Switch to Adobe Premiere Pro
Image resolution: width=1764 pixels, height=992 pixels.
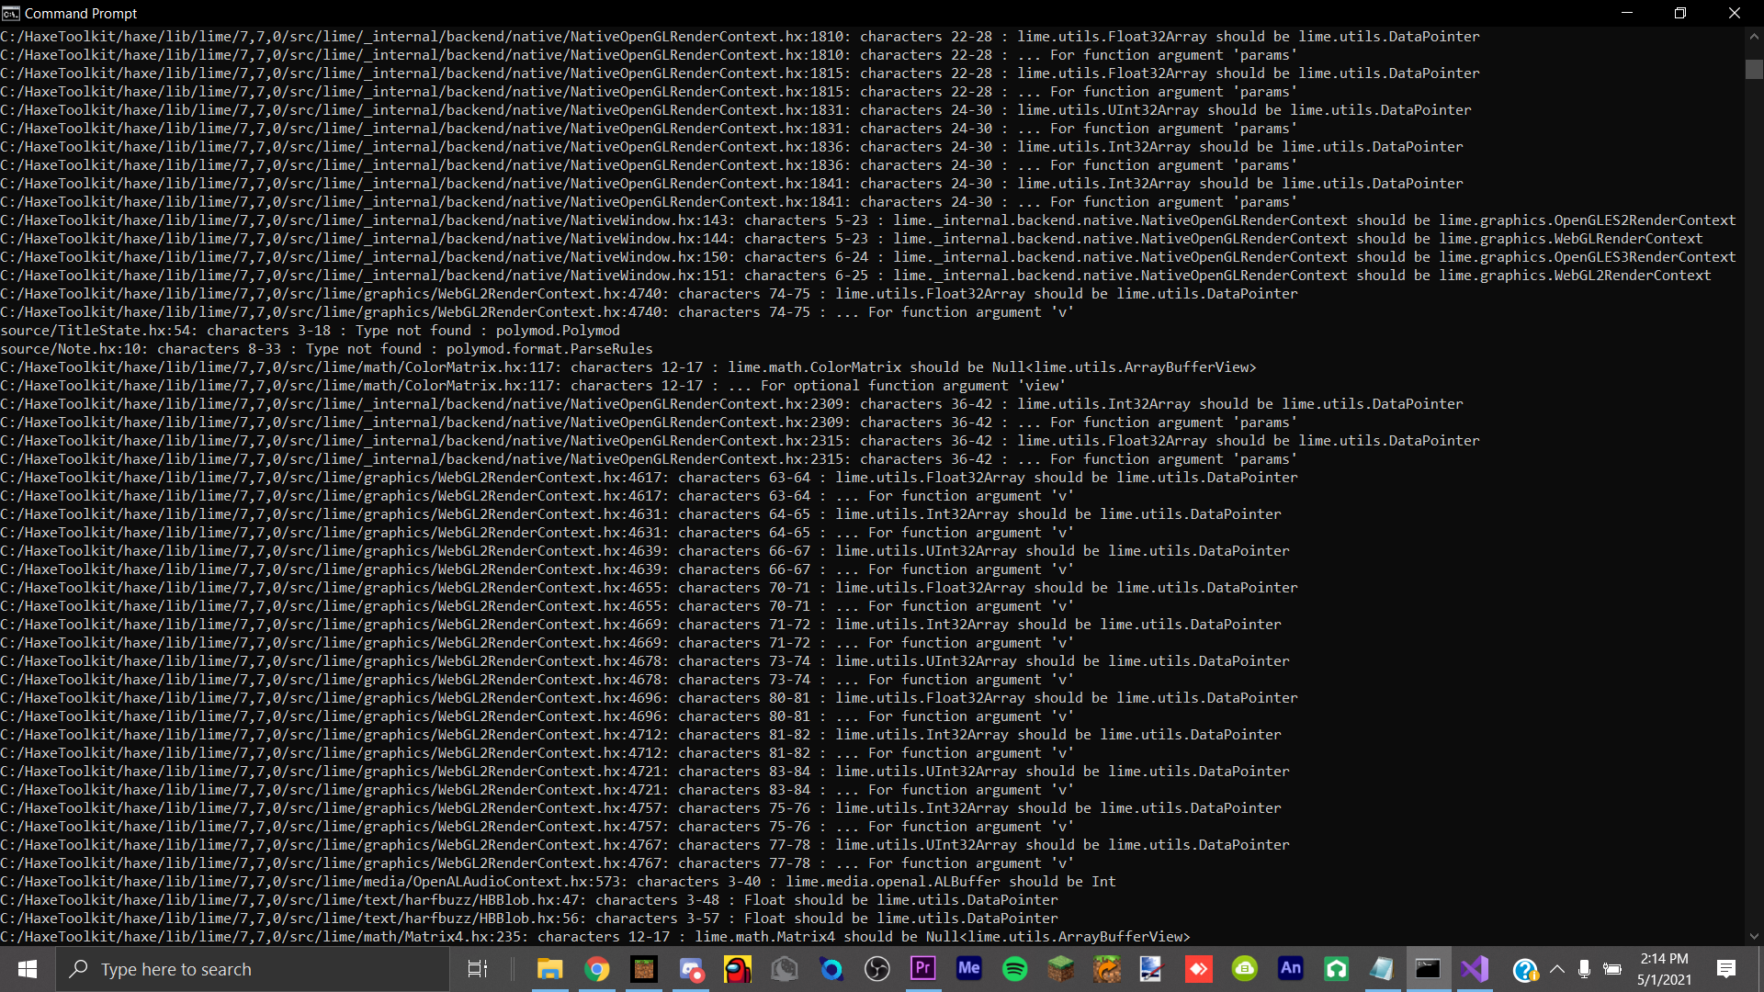coord(922,969)
